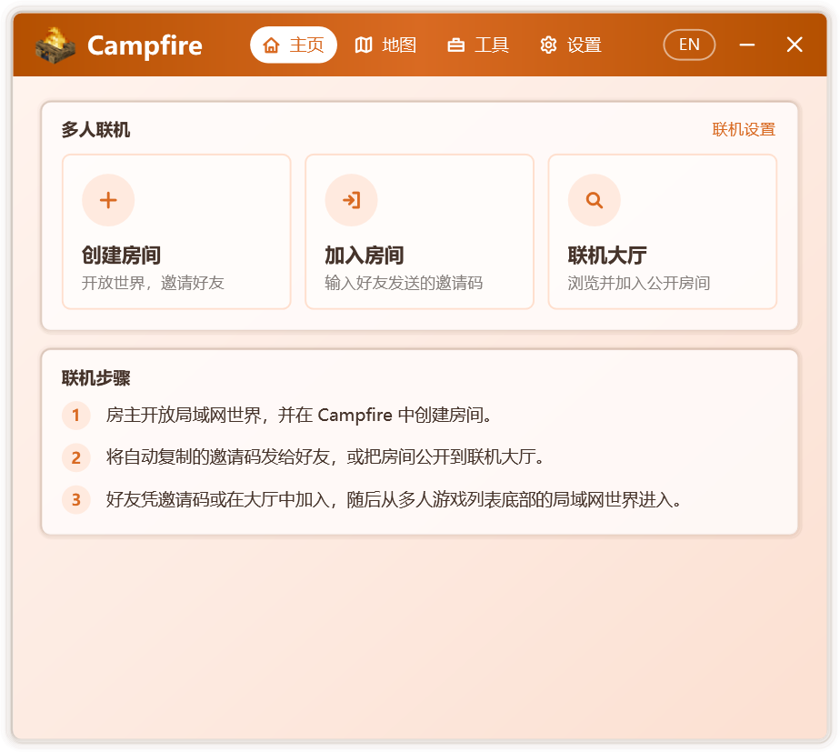This screenshot has height=752, width=840.
Task: Click the step text 房主开放局域网世界
Action: pos(184,415)
